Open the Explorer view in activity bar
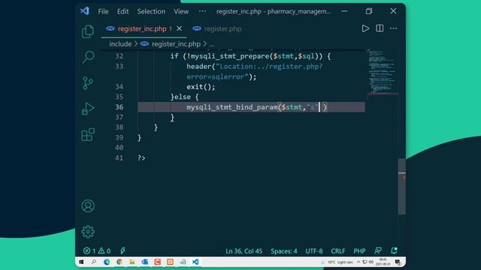 tap(88, 31)
